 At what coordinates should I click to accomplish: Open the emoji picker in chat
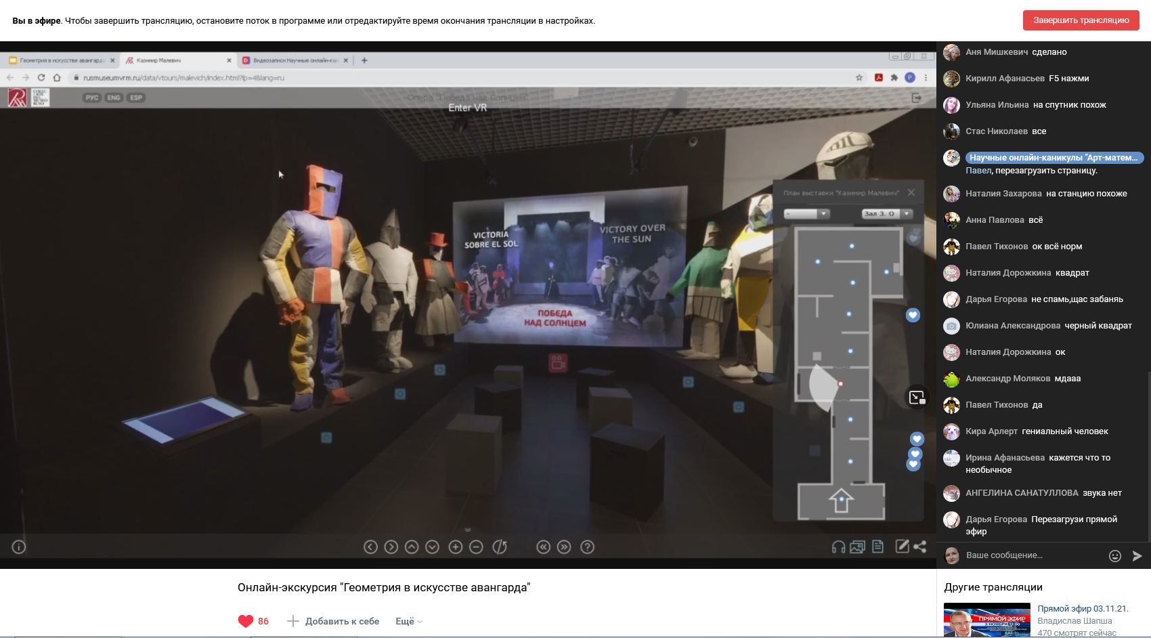click(x=1115, y=556)
